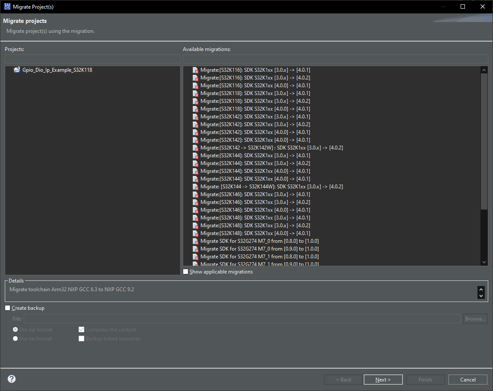493x391 pixels.
Task: Click inside the Projects filter field
Action: pos(92,59)
